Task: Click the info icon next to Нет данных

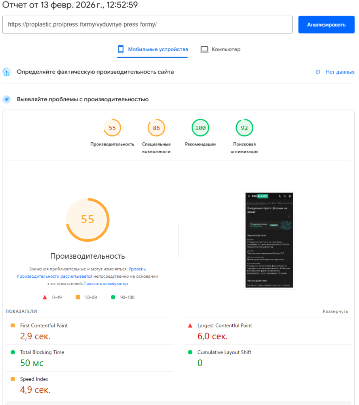Action: [x=317, y=72]
